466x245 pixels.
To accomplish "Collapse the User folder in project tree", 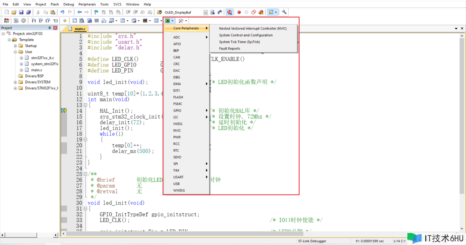I will click(x=15, y=52).
